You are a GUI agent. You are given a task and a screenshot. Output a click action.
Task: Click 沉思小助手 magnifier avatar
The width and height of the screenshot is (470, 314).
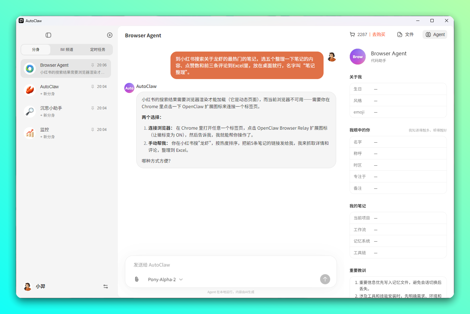tap(30, 111)
